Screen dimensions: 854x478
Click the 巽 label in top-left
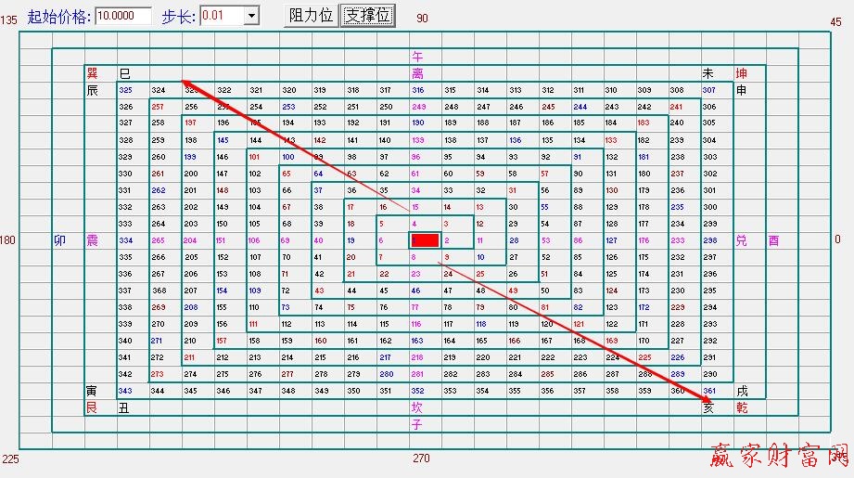click(92, 73)
